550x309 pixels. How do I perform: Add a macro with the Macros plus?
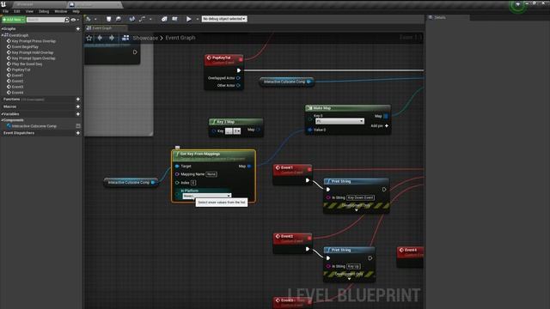(78, 106)
